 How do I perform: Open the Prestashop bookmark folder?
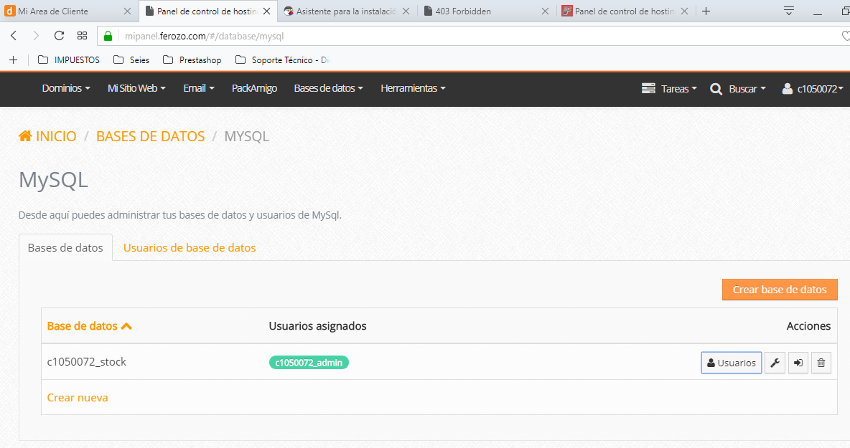pos(192,59)
